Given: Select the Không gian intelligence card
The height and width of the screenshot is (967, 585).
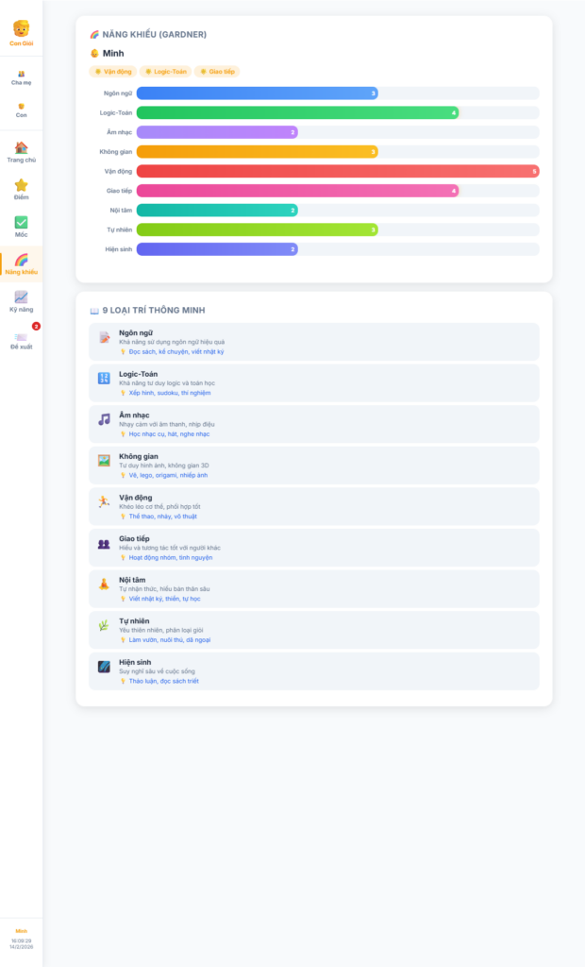Looking at the screenshot, I should 313,466.
